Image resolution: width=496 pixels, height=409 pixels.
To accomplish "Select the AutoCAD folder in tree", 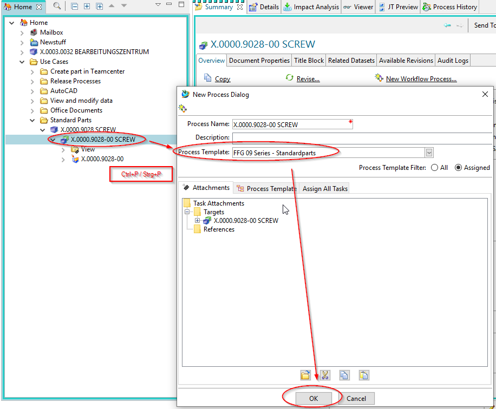I will pos(63,91).
